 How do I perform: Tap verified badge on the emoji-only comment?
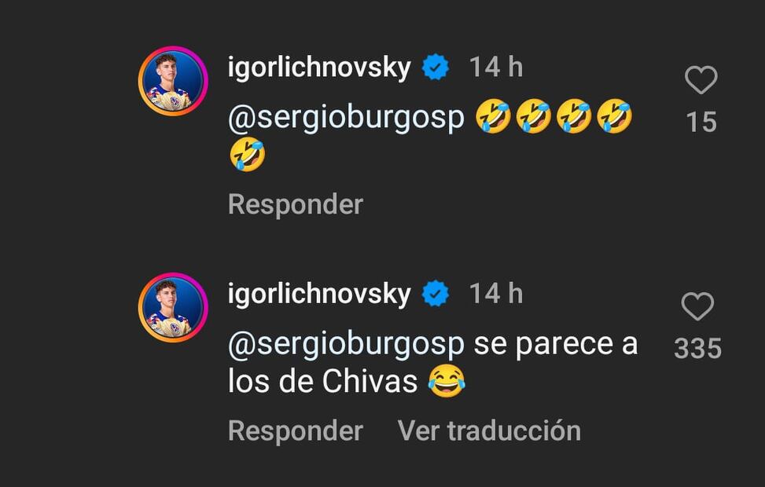pyautogui.click(x=436, y=68)
